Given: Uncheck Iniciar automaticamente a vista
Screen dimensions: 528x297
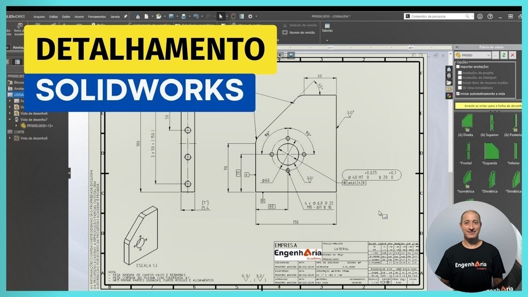Looking at the screenshot, I should (458, 94).
